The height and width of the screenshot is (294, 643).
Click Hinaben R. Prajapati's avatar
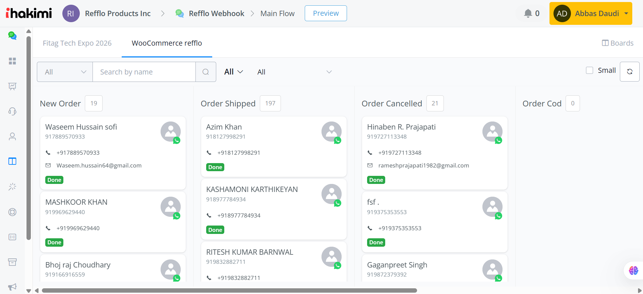pyautogui.click(x=492, y=132)
